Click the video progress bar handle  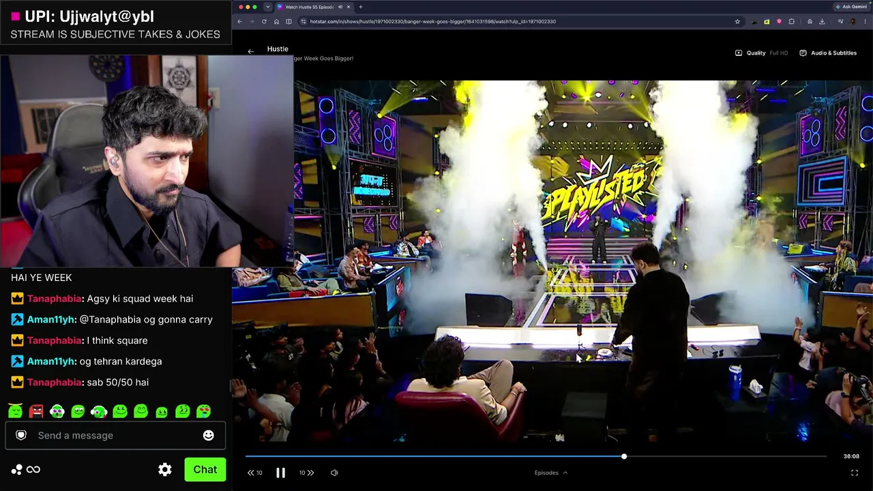coord(623,456)
